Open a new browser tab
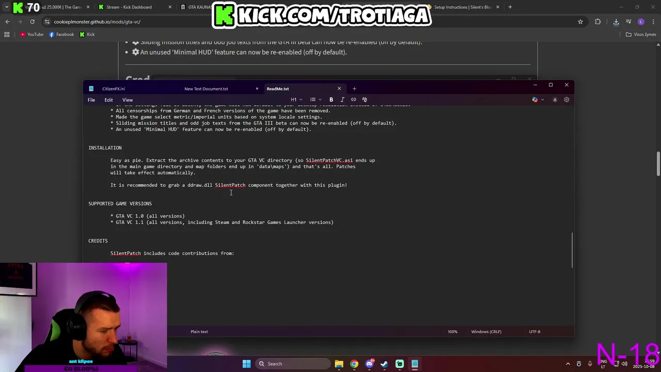This screenshot has height=372, width=661. [510, 7]
